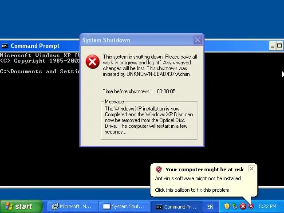The image size is (284, 213).
Task: Switch to System Shutdown taskbar button
Action: 124,206
